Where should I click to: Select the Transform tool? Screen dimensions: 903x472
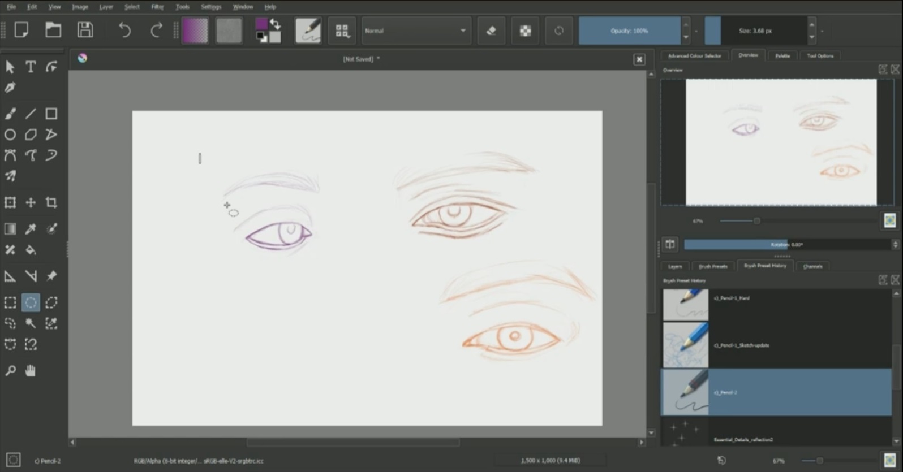10,202
